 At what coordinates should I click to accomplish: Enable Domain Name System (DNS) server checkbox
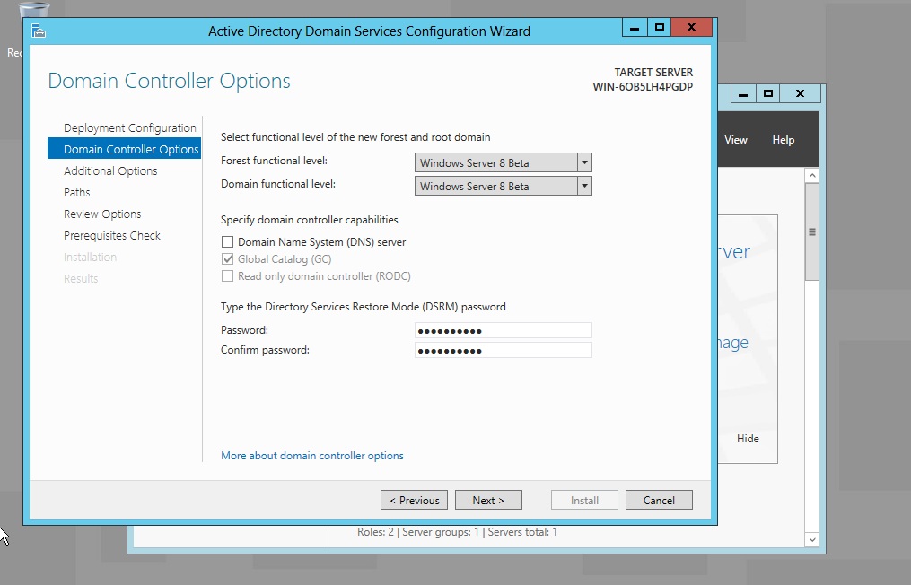click(x=227, y=241)
